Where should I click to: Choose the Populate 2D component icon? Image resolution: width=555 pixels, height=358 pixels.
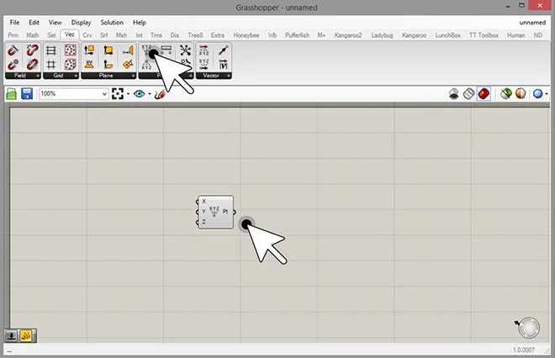tap(70, 50)
